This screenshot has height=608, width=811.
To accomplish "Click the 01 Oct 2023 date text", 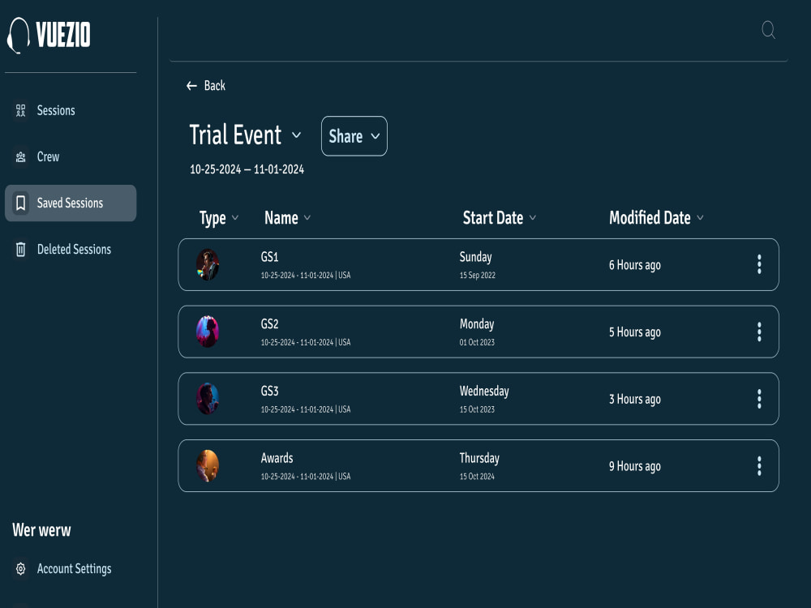I will (x=477, y=342).
